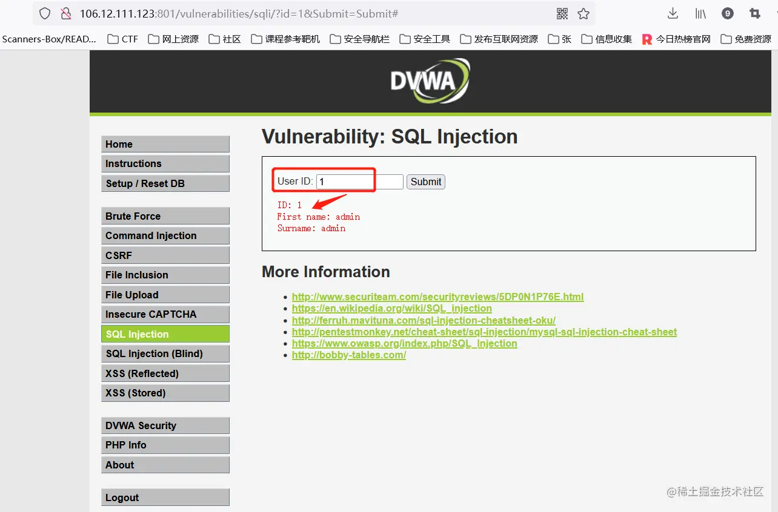This screenshot has width=778, height=512.
Task: Open the bobby-tables.com link
Action: (349, 355)
